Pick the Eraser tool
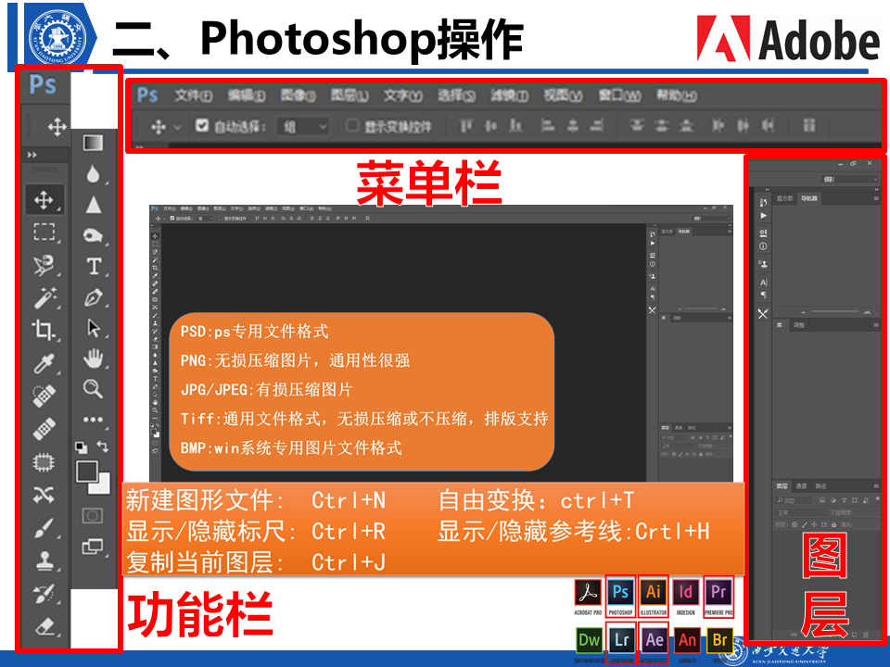Image resolution: width=890 pixels, height=667 pixels. [x=44, y=627]
